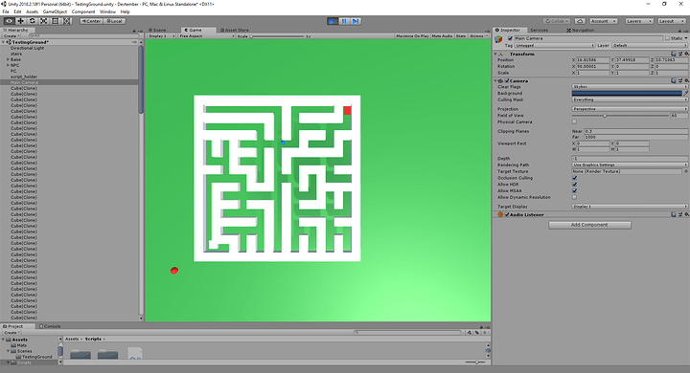690x373 pixels.
Task: Expand the Base object in Hierarchy
Action: [8, 59]
